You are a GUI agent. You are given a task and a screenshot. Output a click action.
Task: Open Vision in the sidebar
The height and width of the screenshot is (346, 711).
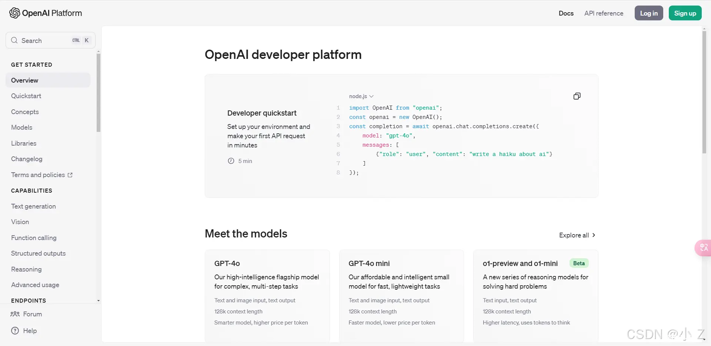tap(20, 222)
